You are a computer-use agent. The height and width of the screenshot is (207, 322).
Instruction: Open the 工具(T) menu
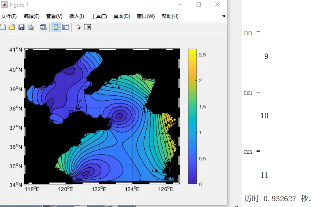(99, 16)
